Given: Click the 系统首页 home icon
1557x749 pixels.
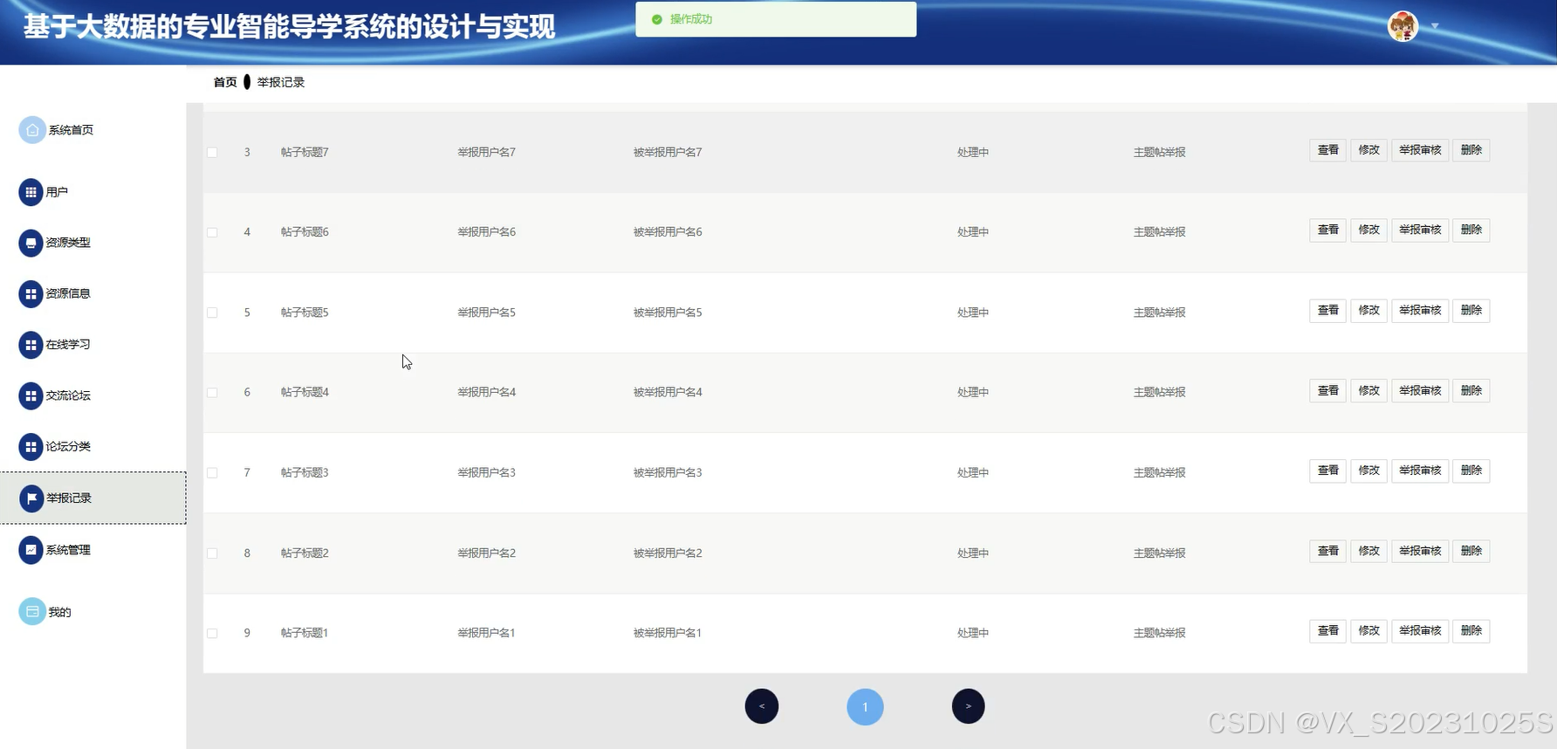Looking at the screenshot, I should [32, 130].
